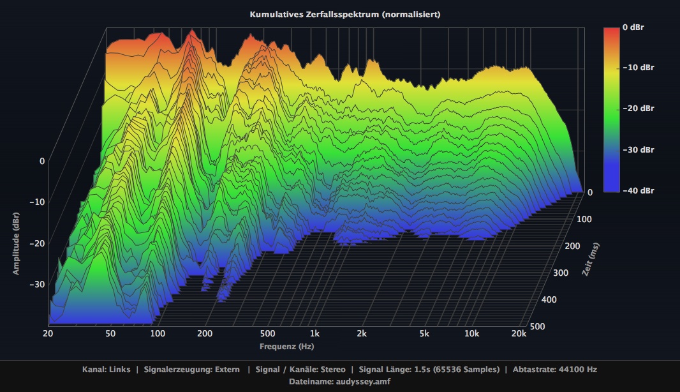Click the 1k tick on the frequency axis
The width and height of the screenshot is (680, 392).
(314, 334)
